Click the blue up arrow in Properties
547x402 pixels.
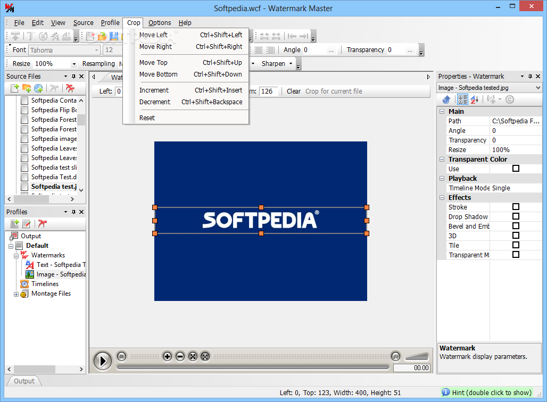coord(446,100)
